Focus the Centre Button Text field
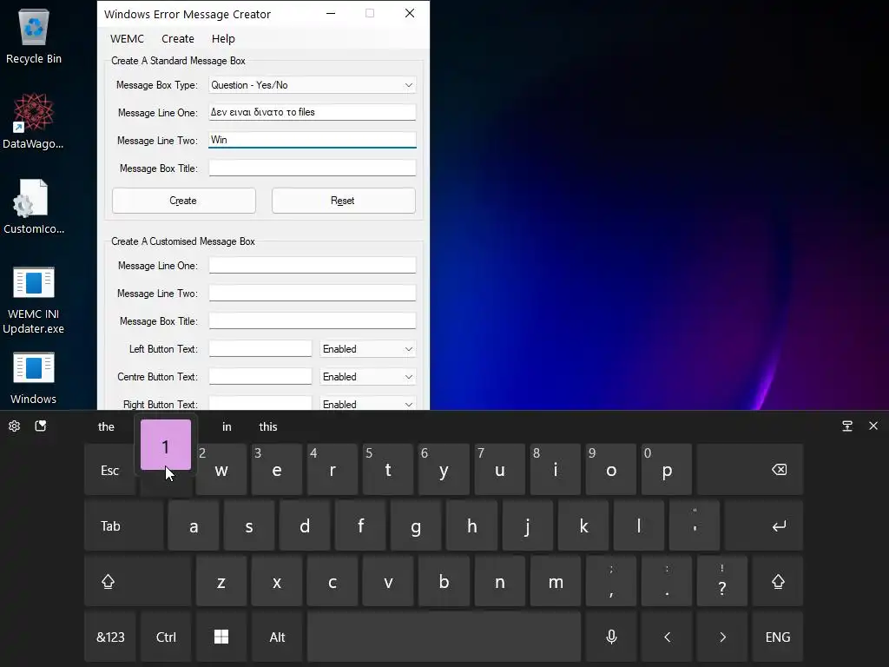The width and height of the screenshot is (889, 667). click(260, 377)
